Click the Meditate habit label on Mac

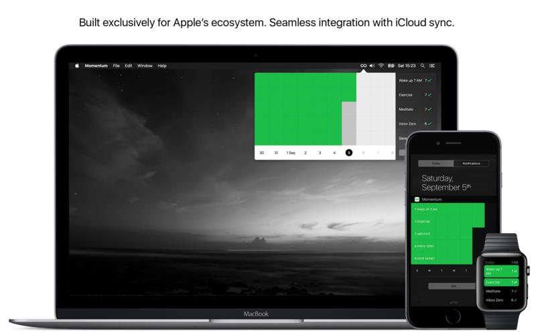[406, 109]
